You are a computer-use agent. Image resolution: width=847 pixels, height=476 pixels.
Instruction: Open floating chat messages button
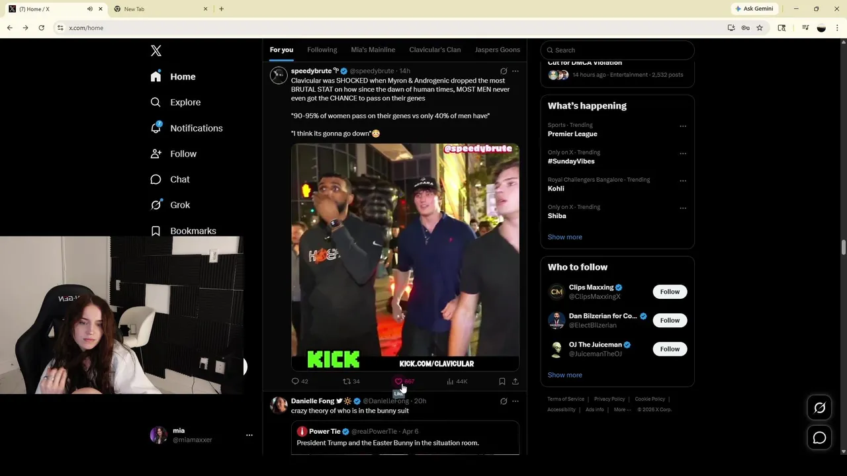[819, 438]
